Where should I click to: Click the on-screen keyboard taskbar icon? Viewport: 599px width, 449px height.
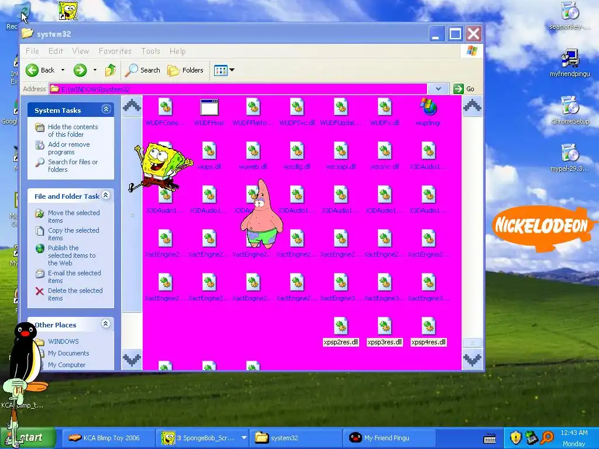(490, 438)
